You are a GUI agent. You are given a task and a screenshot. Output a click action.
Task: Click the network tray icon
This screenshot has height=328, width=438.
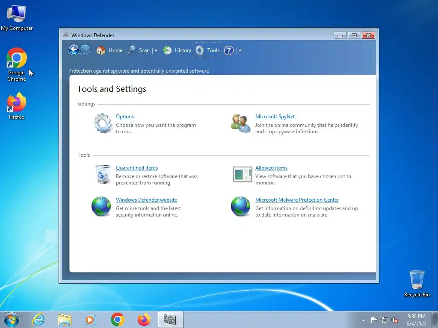pos(385,320)
